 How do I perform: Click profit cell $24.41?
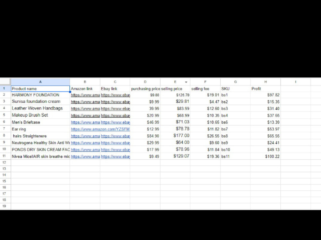(265, 143)
